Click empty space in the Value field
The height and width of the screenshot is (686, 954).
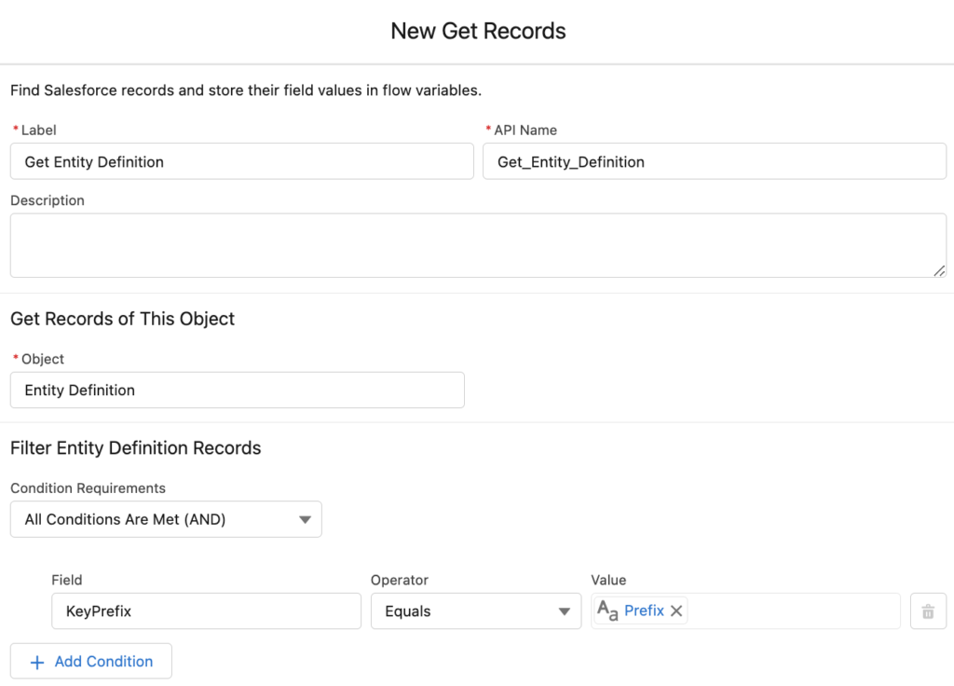click(792, 611)
